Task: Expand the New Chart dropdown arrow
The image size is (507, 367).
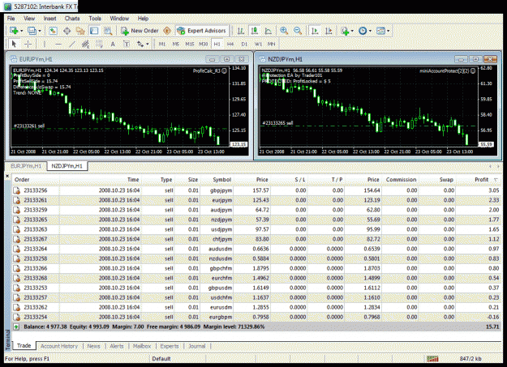Action: pos(22,31)
